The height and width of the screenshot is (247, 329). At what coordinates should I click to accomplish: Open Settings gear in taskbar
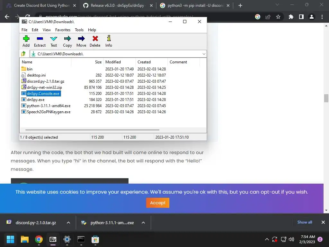[x=67, y=239]
